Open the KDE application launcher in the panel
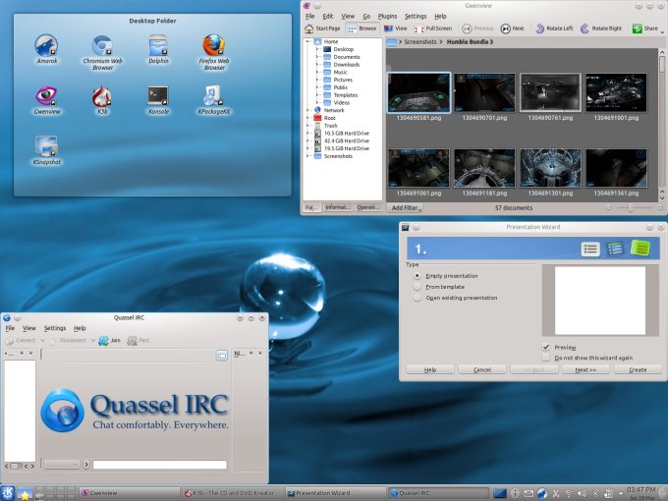Viewport: 668px width, 501px height. pyautogui.click(x=9, y=492)
